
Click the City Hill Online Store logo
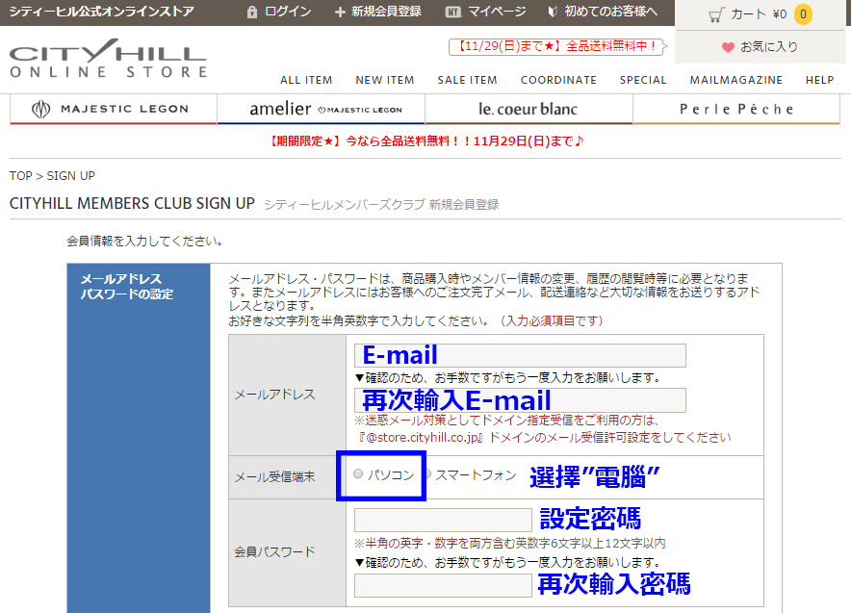pyautogui.click(x=108, y=59)
